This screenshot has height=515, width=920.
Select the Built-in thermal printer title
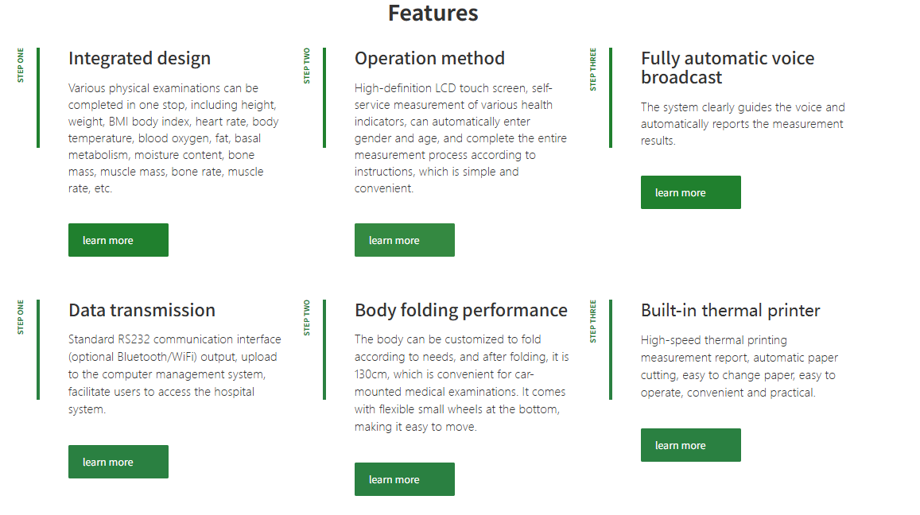(730, 310)
